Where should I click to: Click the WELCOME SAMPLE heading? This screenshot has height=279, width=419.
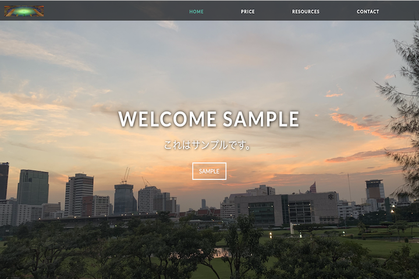(209, 119)
